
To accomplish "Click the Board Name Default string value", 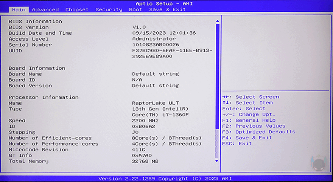I will point(155,74).
